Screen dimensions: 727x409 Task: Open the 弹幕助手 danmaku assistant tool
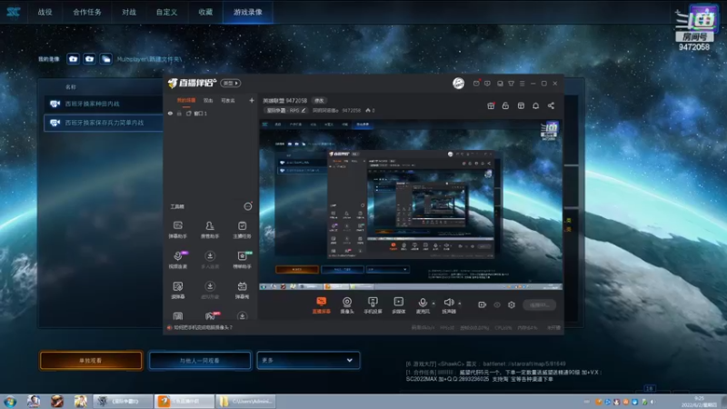click(x=177, y=230)
